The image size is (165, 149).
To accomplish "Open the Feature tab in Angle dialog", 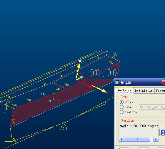I will pos(160,91).
